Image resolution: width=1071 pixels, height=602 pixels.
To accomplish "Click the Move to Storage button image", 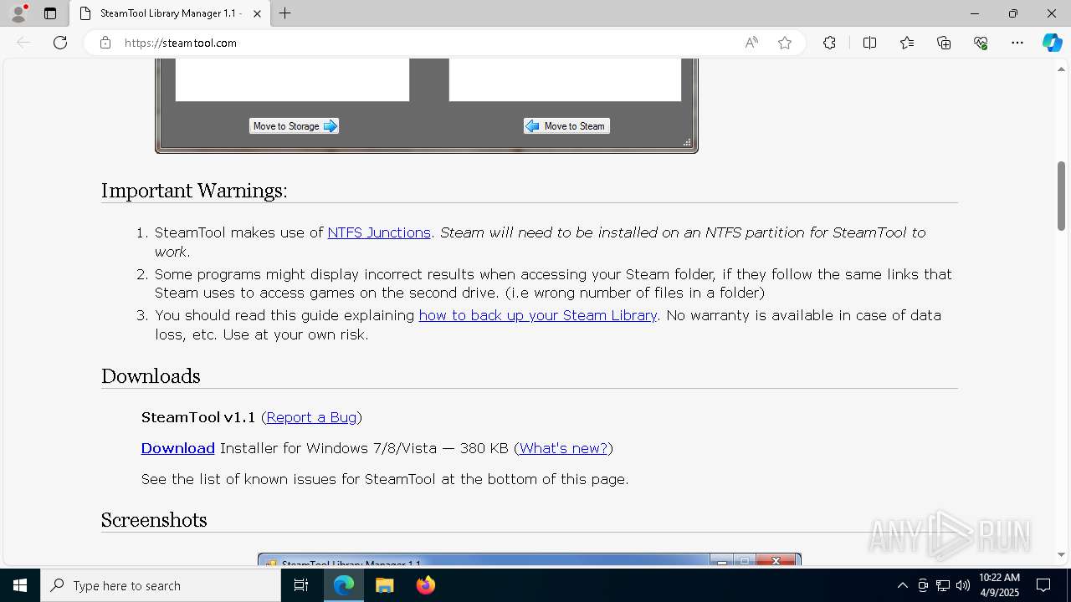I will coord(294,126).
